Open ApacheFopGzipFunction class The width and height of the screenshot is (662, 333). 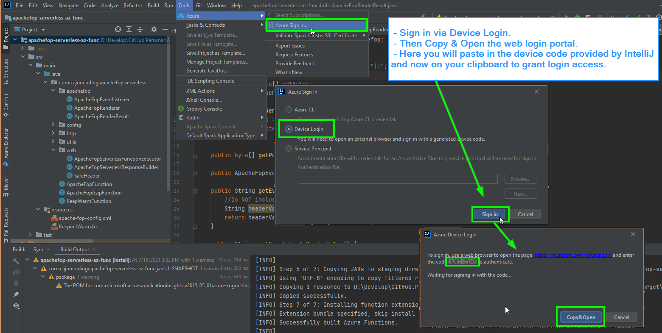(94, 193)
